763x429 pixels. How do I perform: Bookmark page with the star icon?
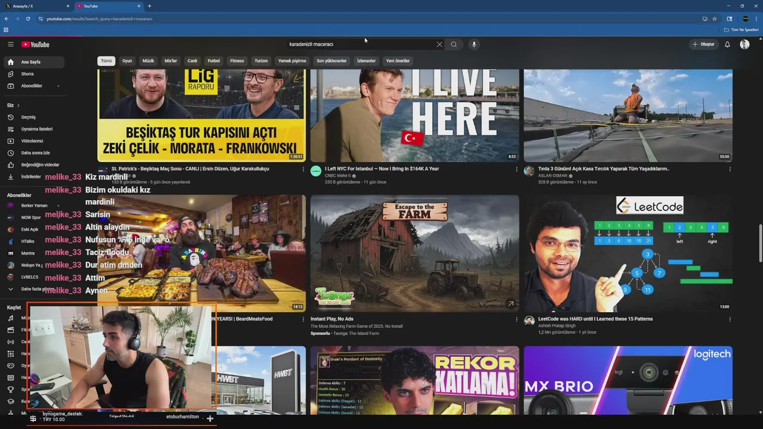pyautogui.click(x=714, y=18)
